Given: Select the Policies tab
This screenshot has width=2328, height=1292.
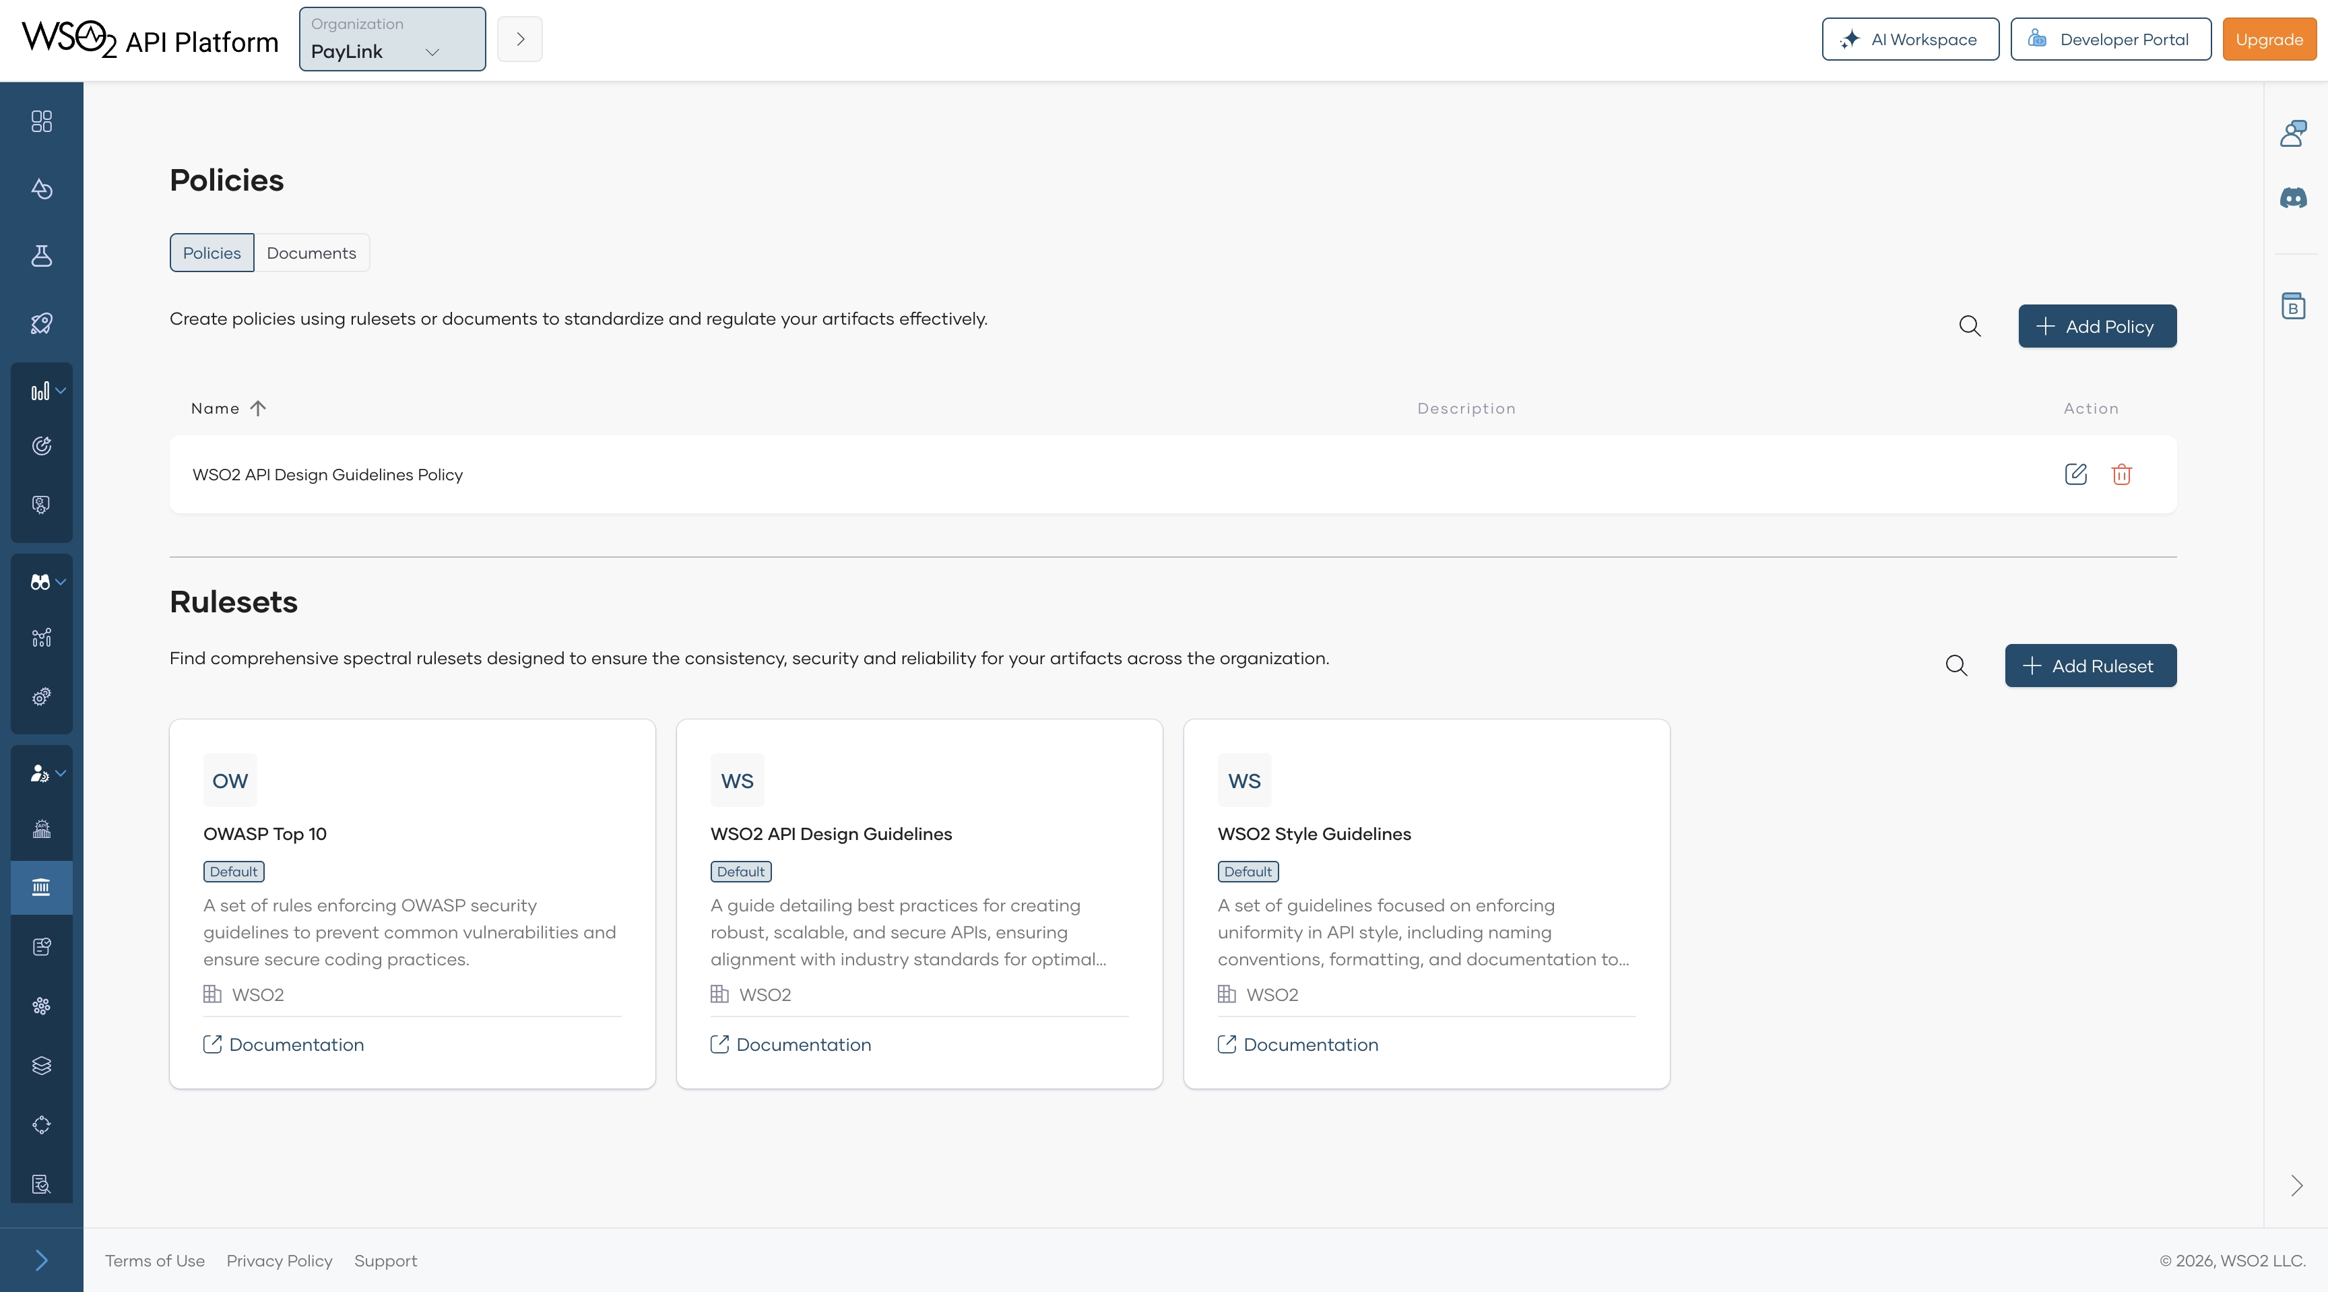Looking at the screenshot, I should click(212, 253).
